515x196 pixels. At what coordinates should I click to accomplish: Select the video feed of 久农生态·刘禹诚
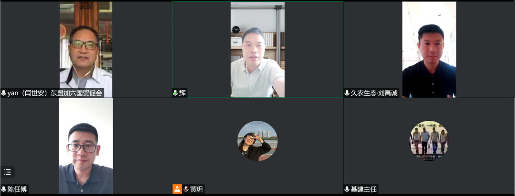[x=429, y=49]
